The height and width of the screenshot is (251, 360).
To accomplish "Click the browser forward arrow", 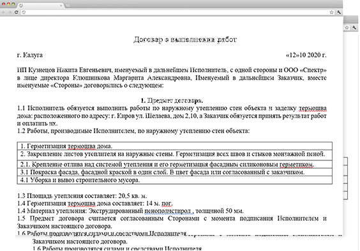I will coord(10,12).
